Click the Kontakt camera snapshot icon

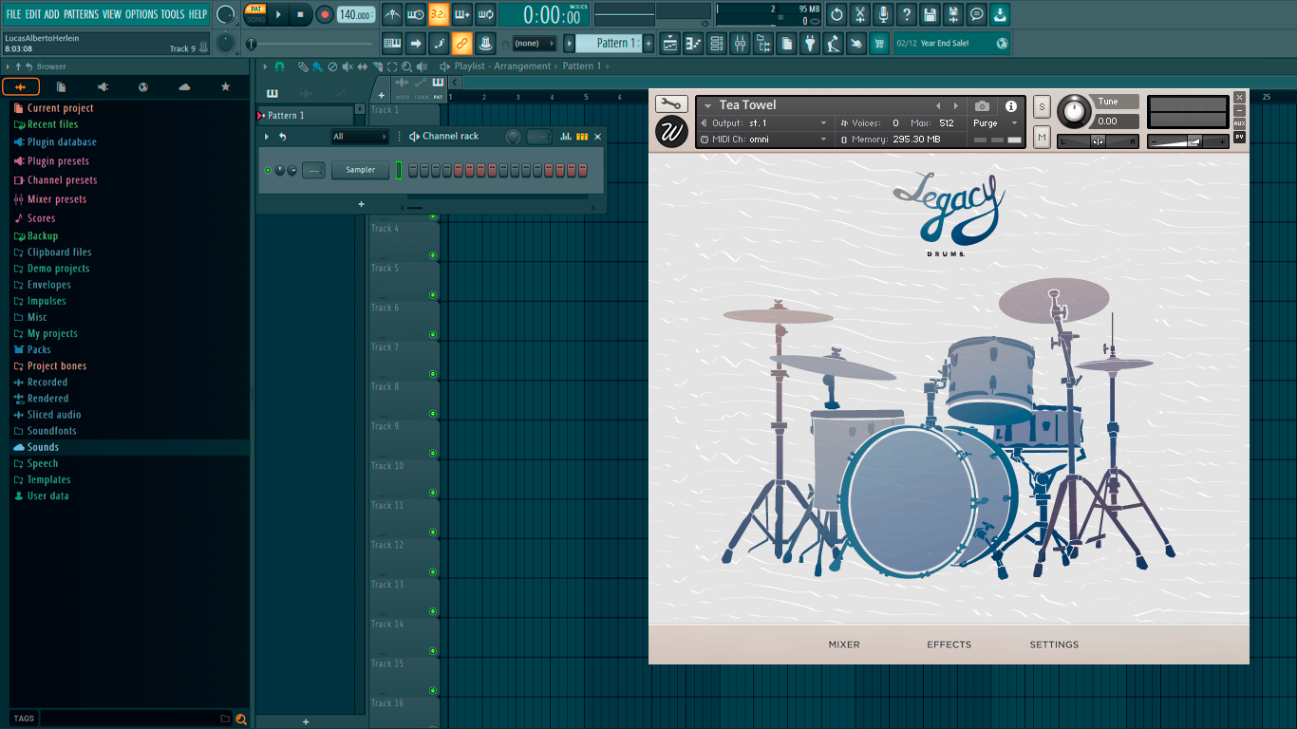(983, 106)
